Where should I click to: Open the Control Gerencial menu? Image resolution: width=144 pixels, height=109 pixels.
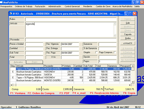(x=72, y=7)
